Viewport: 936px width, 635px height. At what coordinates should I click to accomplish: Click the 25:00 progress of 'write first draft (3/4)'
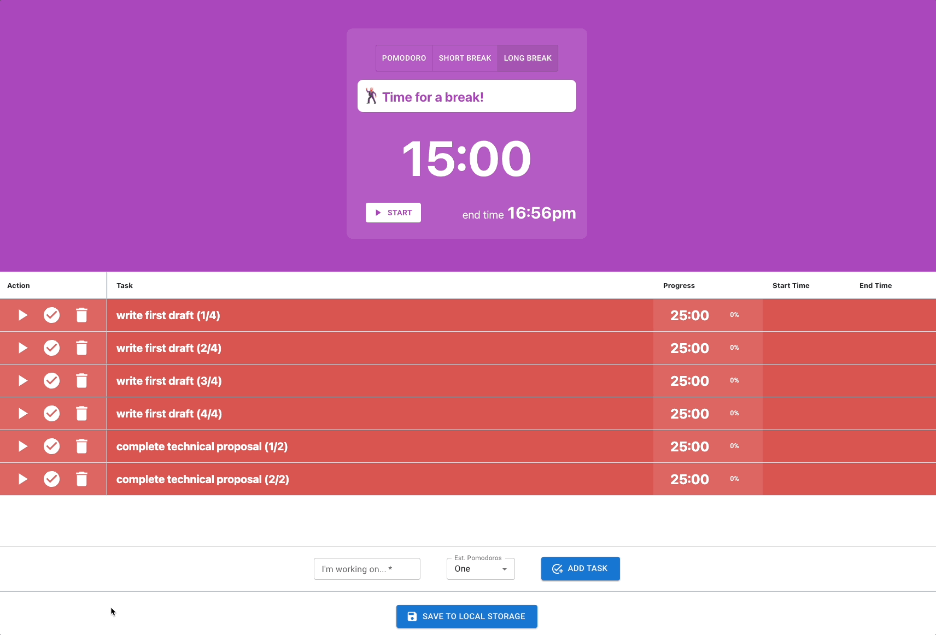[x=690, y=381]
